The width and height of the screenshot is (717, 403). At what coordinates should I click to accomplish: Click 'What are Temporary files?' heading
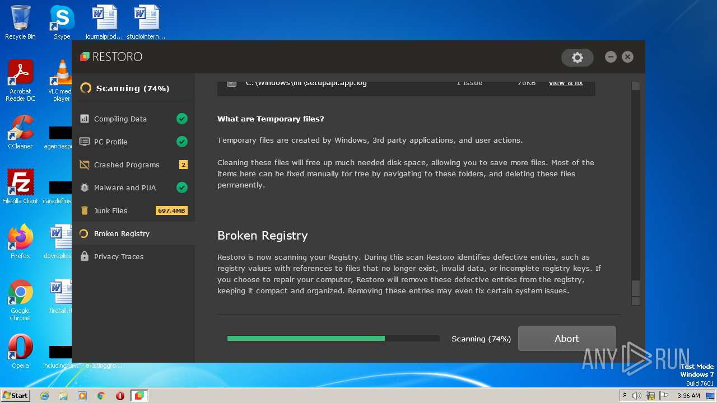271,119
